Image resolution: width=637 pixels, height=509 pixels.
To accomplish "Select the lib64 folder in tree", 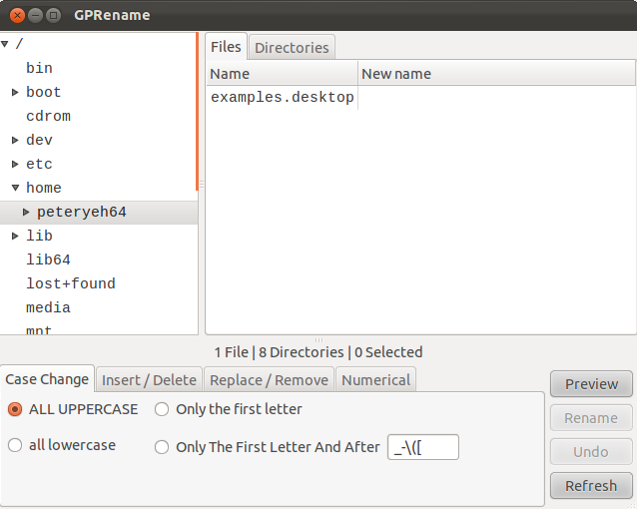I will click(48, 259).
